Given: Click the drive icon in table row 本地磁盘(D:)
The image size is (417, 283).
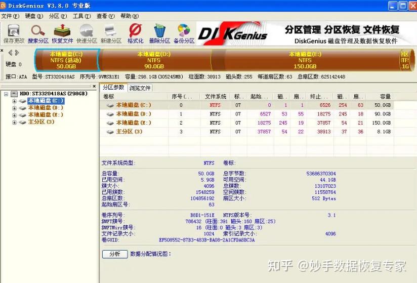Looking at the screenshot, I should point(110,114).
